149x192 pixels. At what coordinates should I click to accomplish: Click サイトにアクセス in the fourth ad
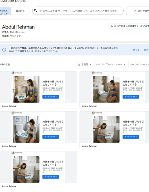point(131,137)
